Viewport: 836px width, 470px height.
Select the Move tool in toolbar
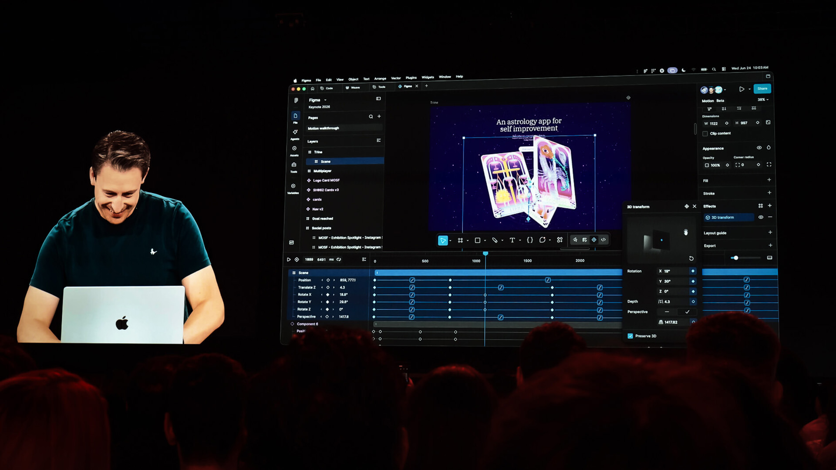point(443,240)
